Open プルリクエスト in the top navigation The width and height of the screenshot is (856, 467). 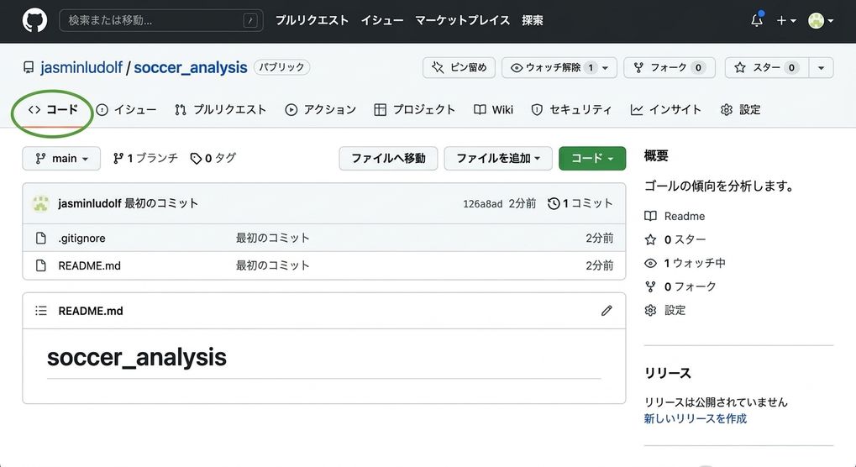tap(312, 20)
